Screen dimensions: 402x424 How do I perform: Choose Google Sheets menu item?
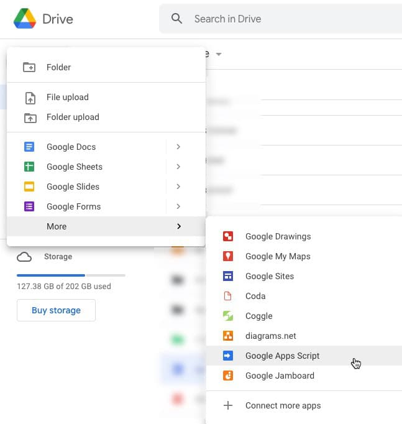point(106,167)
